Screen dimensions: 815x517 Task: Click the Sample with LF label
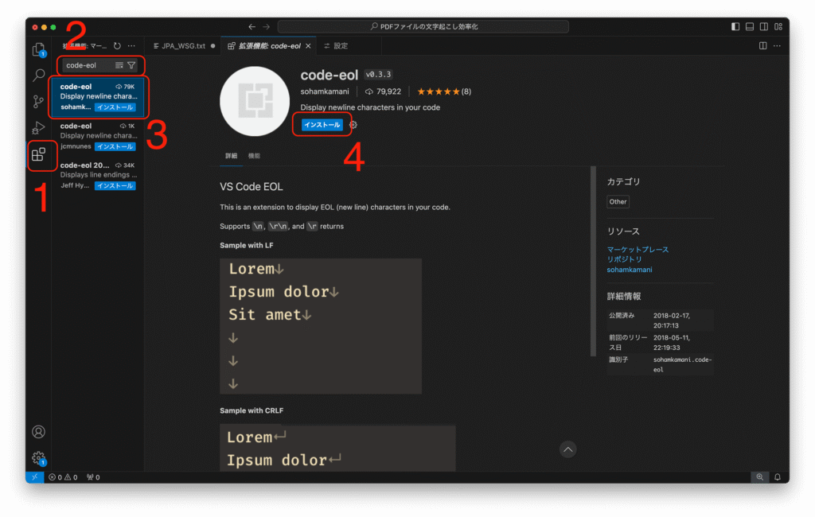[x=247, y=245]
